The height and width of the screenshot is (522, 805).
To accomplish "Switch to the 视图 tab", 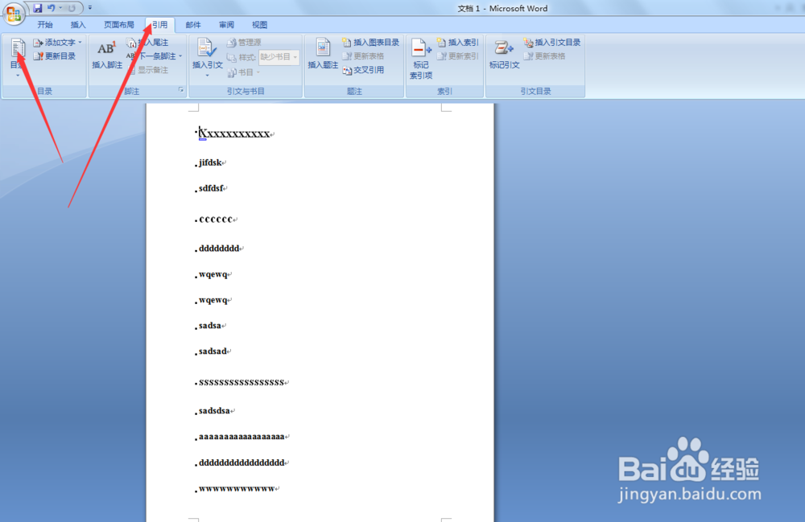I will coord(260,25).
